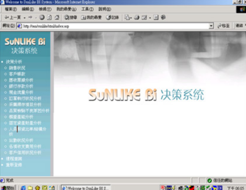Print the page with the printer icon

(x=137, y=17)
